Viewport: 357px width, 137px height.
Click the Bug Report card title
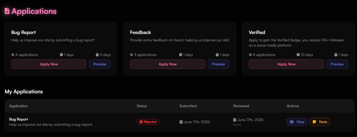coord(24,32)
